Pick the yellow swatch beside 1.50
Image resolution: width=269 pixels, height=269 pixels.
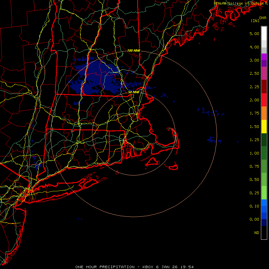pyautogui.click(x=264, y=126)
